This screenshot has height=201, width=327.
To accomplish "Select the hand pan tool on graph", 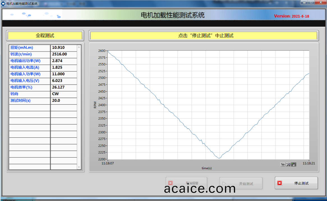I will coord(294,165).
